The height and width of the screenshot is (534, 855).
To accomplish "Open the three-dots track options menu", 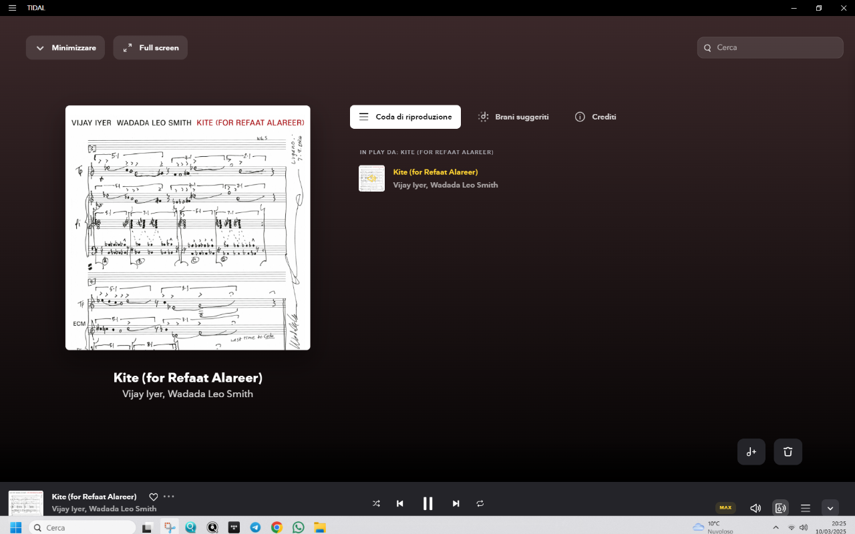I will tap(169, 497).
